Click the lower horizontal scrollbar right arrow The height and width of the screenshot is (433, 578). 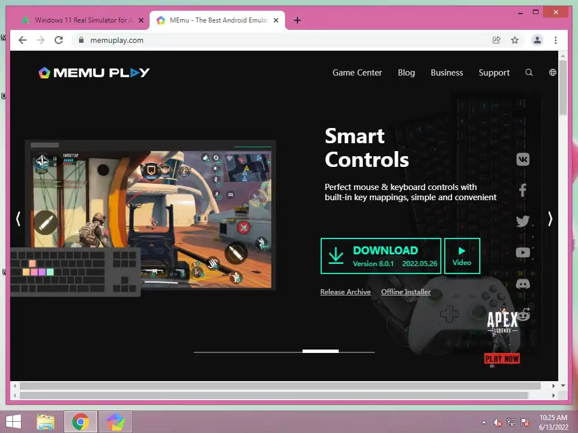pyautogui.click(x=553, y=395)
